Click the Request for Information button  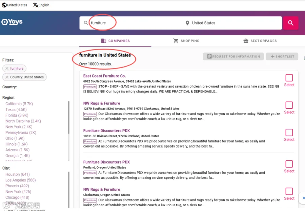pos(233,56)
